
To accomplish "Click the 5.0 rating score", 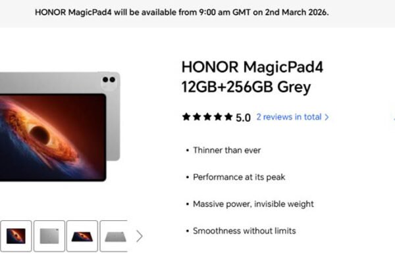I will coord(243,118).
